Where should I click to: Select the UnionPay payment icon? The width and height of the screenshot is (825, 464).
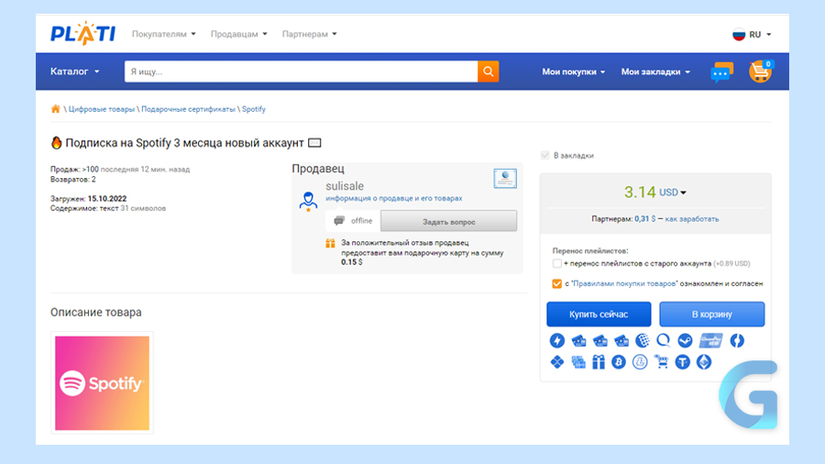(x=710, y=341)
